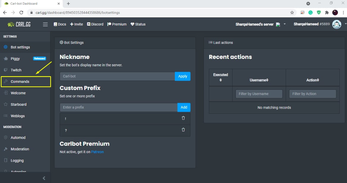Click the Logging book icon

6,160
